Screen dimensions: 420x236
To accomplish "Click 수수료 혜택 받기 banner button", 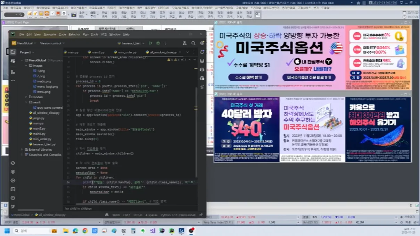I will point(248,77).
